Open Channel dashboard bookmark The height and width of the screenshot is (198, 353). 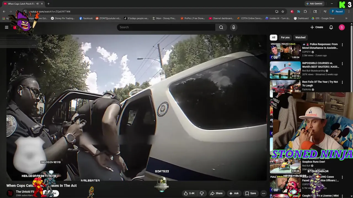click(x=221, y=18)
